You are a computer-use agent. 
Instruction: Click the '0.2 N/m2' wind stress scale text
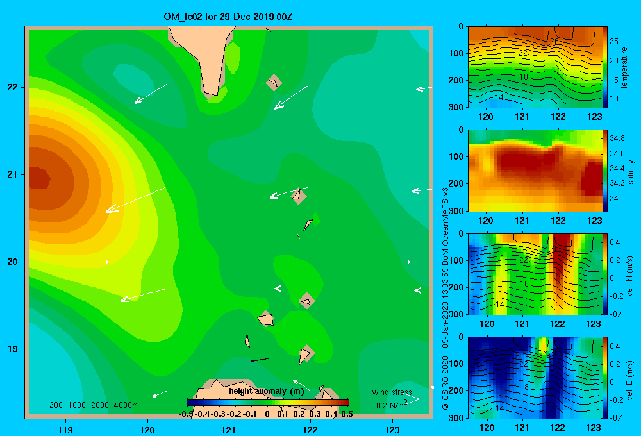(x=392, y=405)
